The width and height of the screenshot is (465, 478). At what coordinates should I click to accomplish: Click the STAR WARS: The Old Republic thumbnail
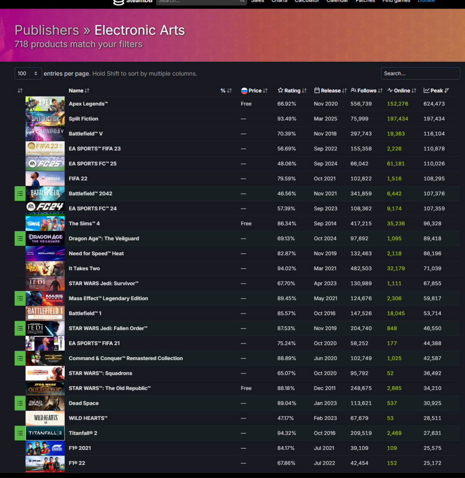[x=45, y=388]
